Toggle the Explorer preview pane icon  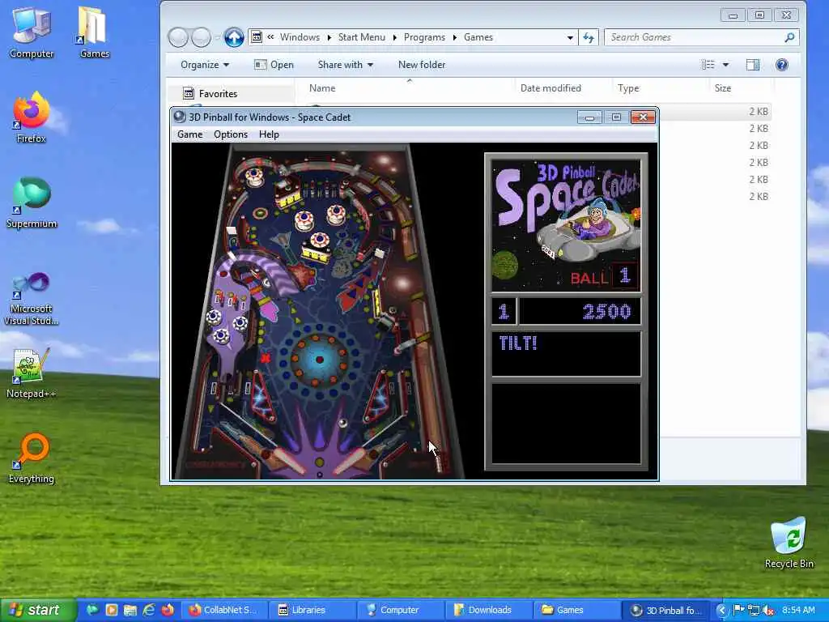[753, 65]
